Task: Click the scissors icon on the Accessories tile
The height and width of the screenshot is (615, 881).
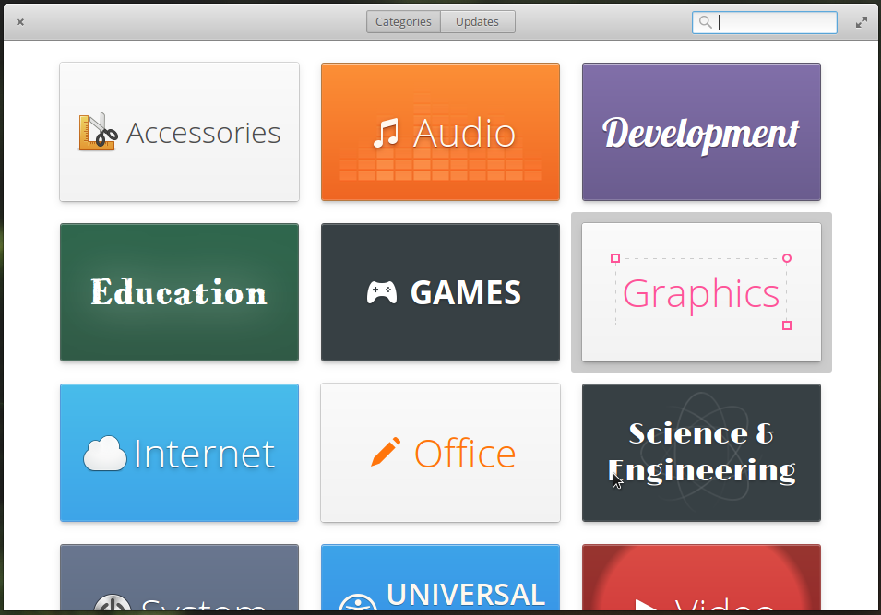Action: (x=97, y=132)
